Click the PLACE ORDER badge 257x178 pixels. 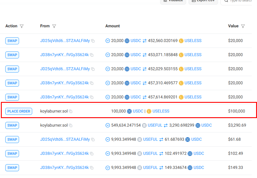click(x=18, y=111)
